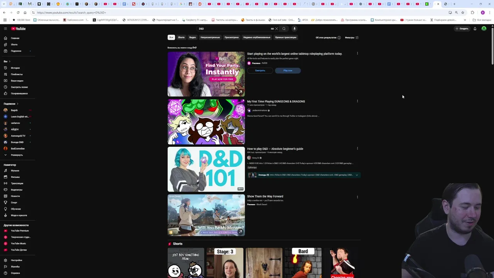Select Прямые трансляции filter chip
This screenshot has height=278, width=494.
(286, 37)
